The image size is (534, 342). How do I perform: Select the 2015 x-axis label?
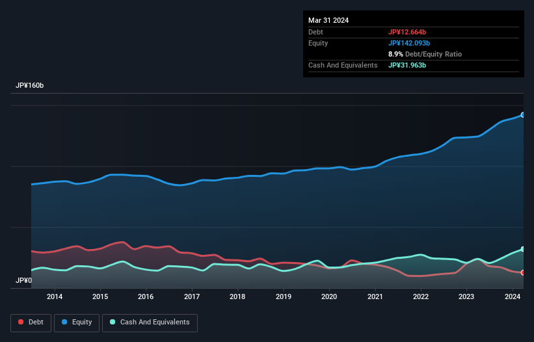point(100,296)
